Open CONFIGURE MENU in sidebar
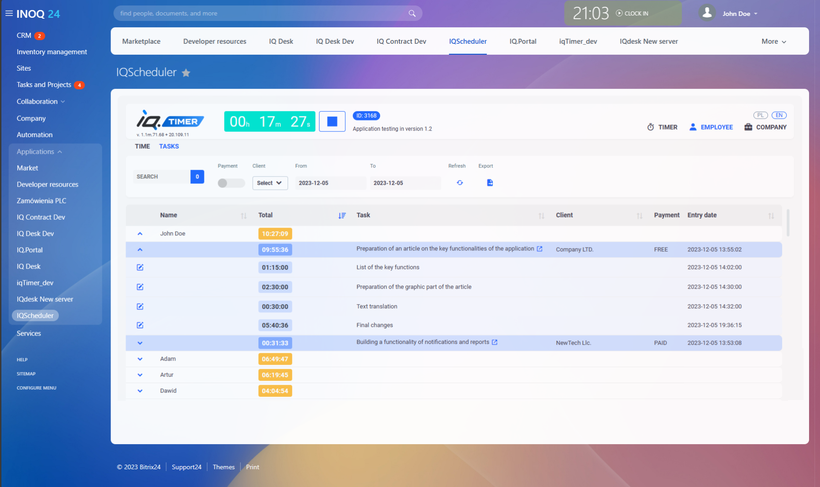 [37, 388]
